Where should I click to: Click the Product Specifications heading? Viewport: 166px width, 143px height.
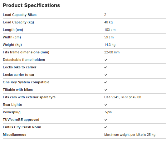click(x=31, y=5)
